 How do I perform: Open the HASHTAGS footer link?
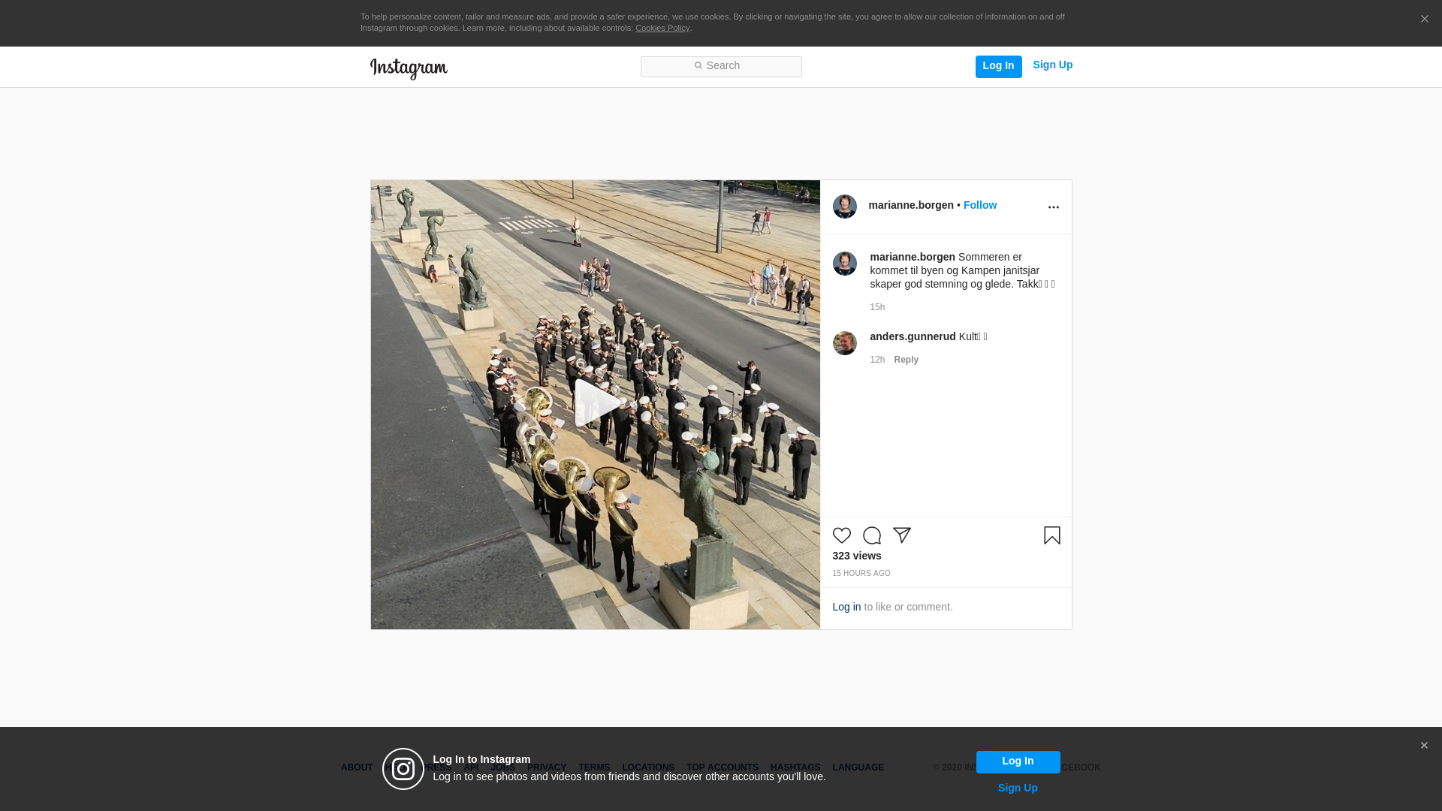point(795,767)
